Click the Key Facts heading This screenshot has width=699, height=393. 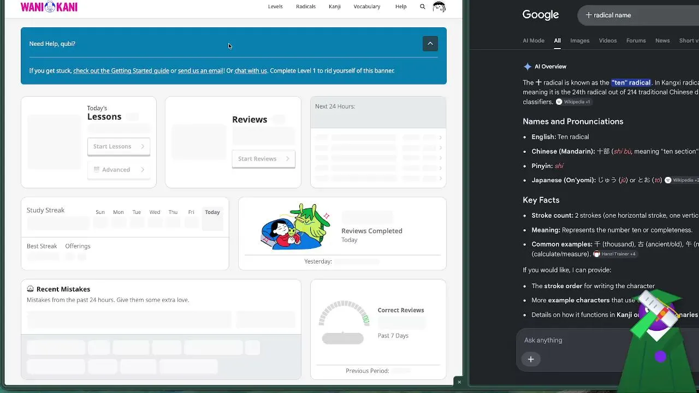[x=541, y=200]
